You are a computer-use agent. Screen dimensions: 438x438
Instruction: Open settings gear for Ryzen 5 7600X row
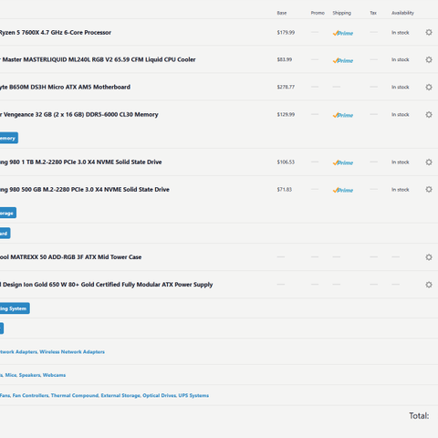(429, 32)
